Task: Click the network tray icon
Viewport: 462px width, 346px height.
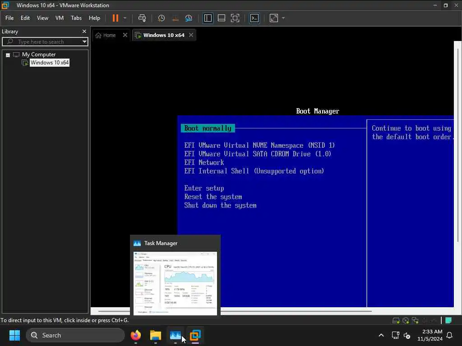Action: pos(395,335)
